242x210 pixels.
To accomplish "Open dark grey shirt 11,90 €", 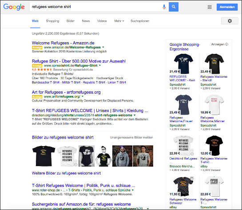I will pos(183,186).
